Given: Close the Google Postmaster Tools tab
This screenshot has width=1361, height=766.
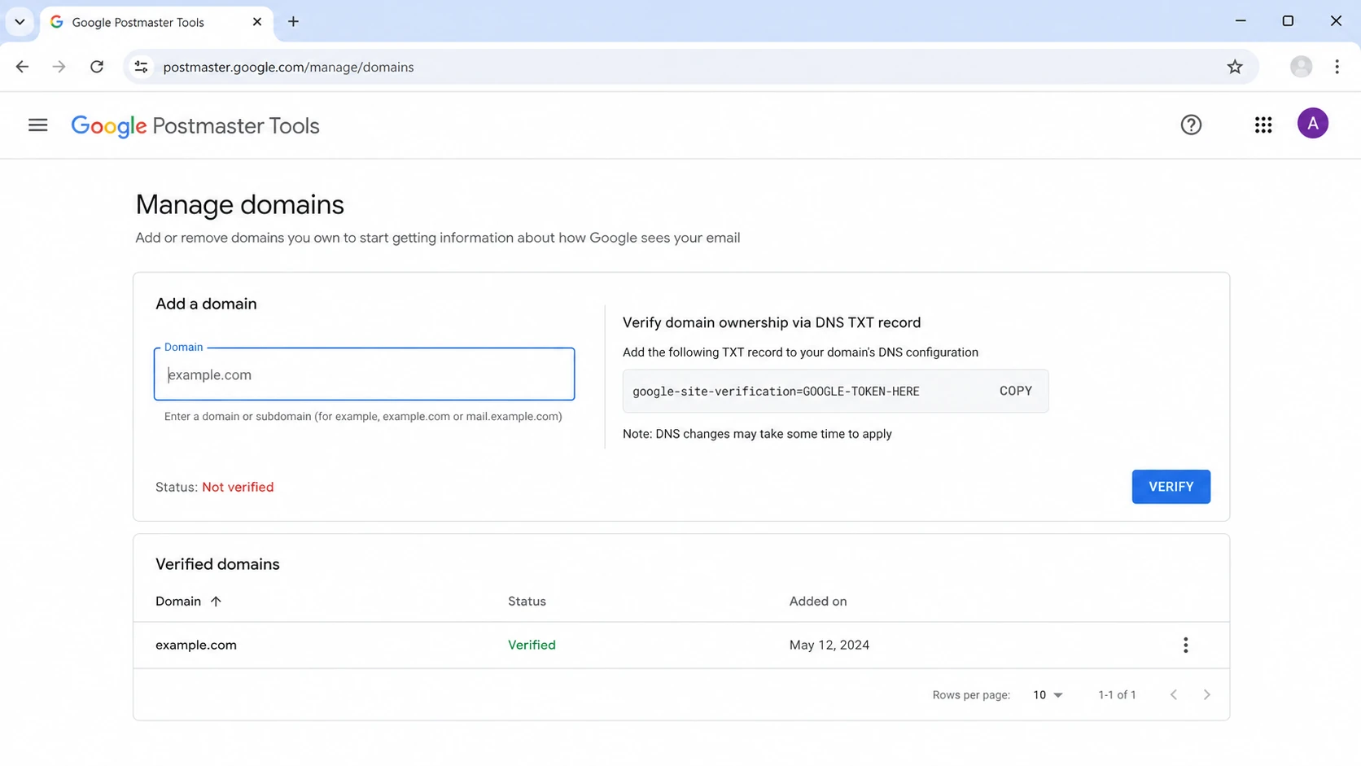Looking at the screenshot, I should coord(257,22).
